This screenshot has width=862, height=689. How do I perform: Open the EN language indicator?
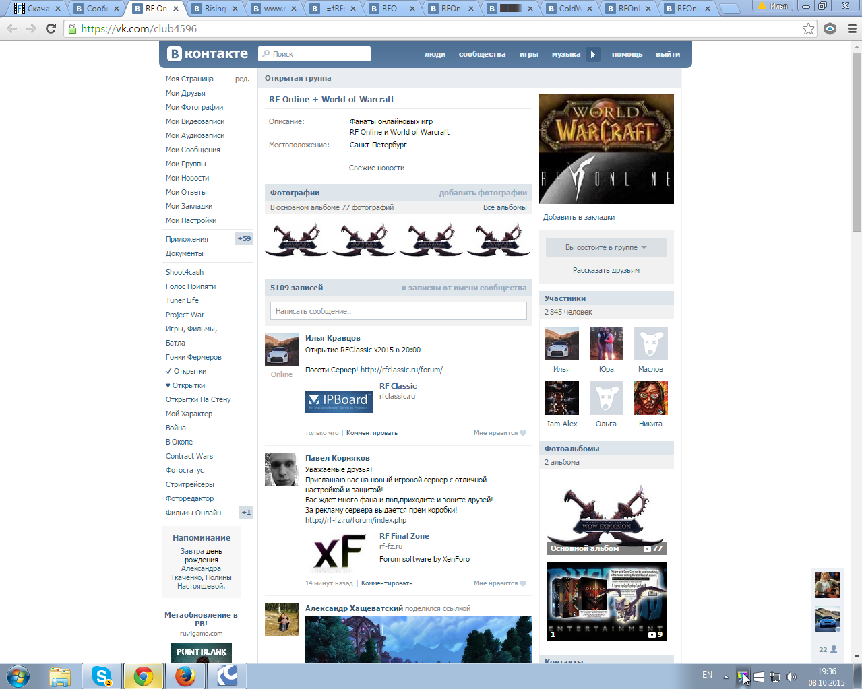[707, 675]
